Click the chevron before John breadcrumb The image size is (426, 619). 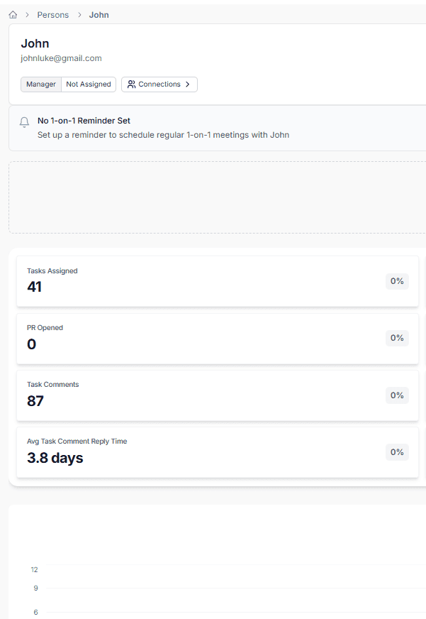pos(78,14)
